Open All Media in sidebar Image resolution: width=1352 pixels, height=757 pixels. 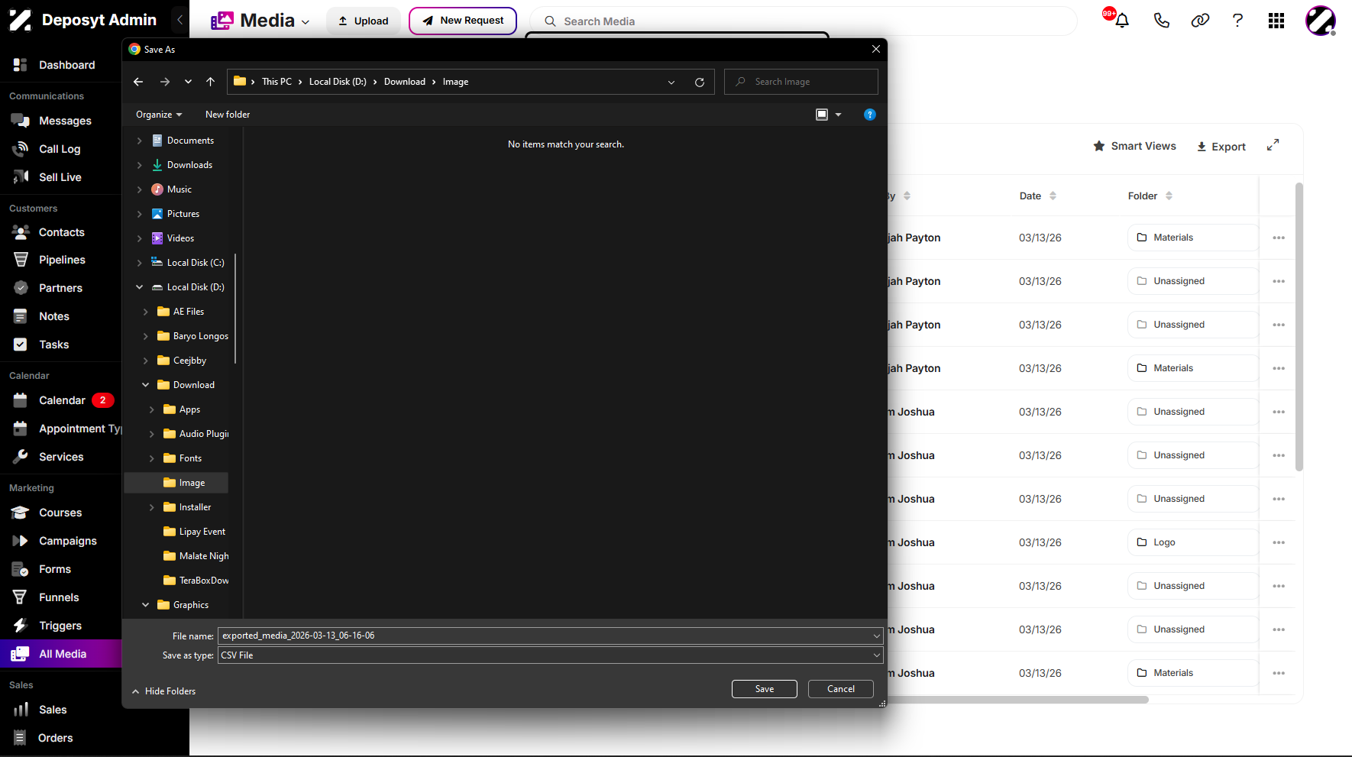click(61, 654)
